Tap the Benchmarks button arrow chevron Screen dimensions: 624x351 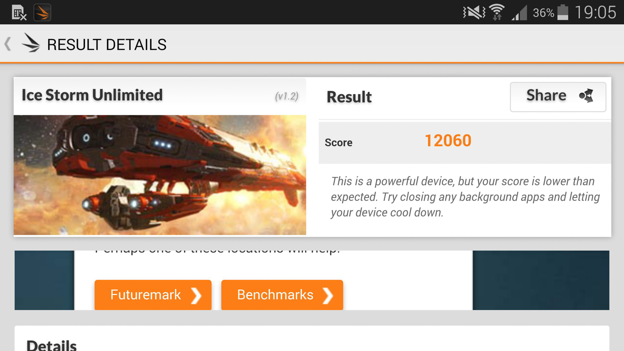[x=328, y=296]
